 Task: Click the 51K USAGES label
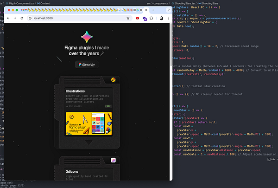[74, 106]
